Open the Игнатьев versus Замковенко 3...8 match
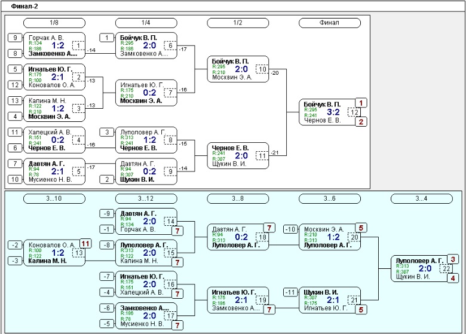 [x=238, y=301]
